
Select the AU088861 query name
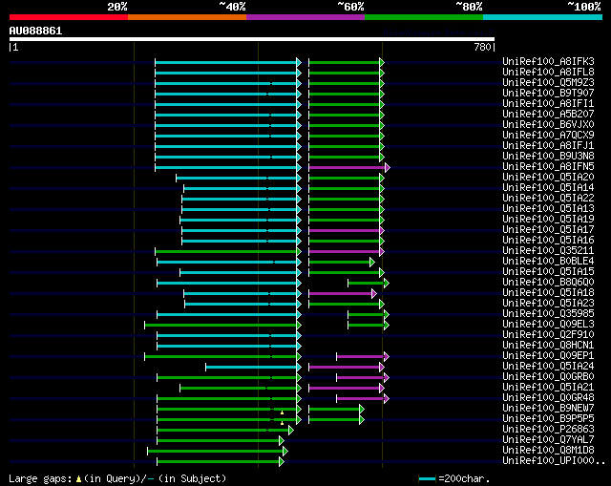[35, 31]
